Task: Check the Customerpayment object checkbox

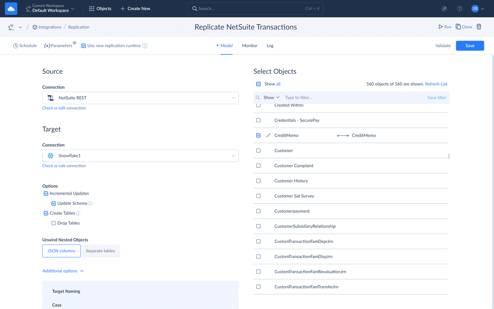Action: pos(259,211)
